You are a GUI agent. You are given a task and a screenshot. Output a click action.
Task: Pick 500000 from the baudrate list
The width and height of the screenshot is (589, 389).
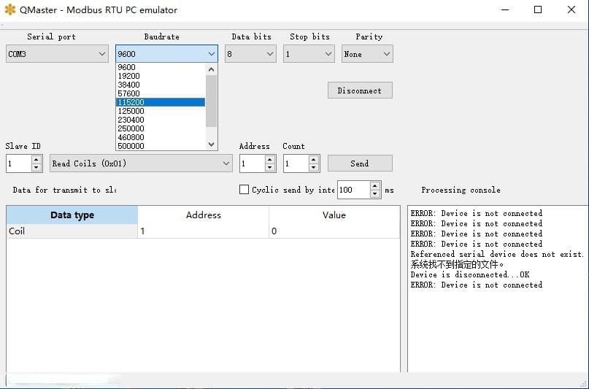(x=161, y=146)
